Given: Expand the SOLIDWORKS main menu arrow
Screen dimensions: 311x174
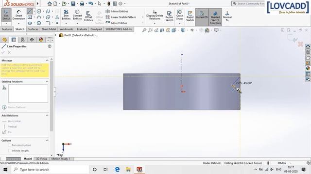Looking at the screenshot, I should 38,3.
